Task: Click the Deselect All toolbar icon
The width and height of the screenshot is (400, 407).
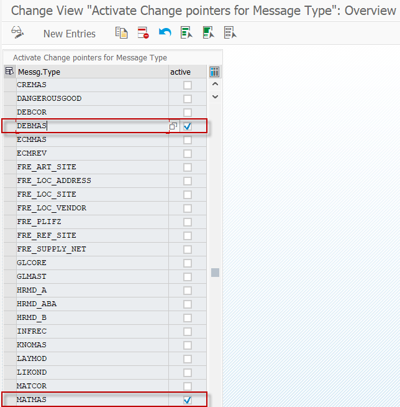Action: [x=230, y=33]
